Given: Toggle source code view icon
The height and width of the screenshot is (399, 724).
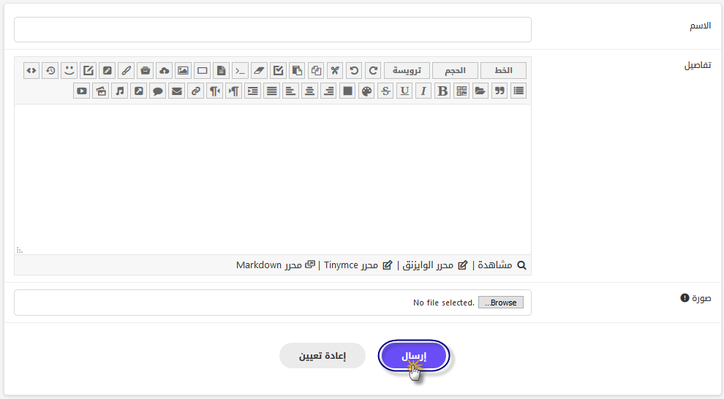Looking at the screenshot, I should (31, 71).
